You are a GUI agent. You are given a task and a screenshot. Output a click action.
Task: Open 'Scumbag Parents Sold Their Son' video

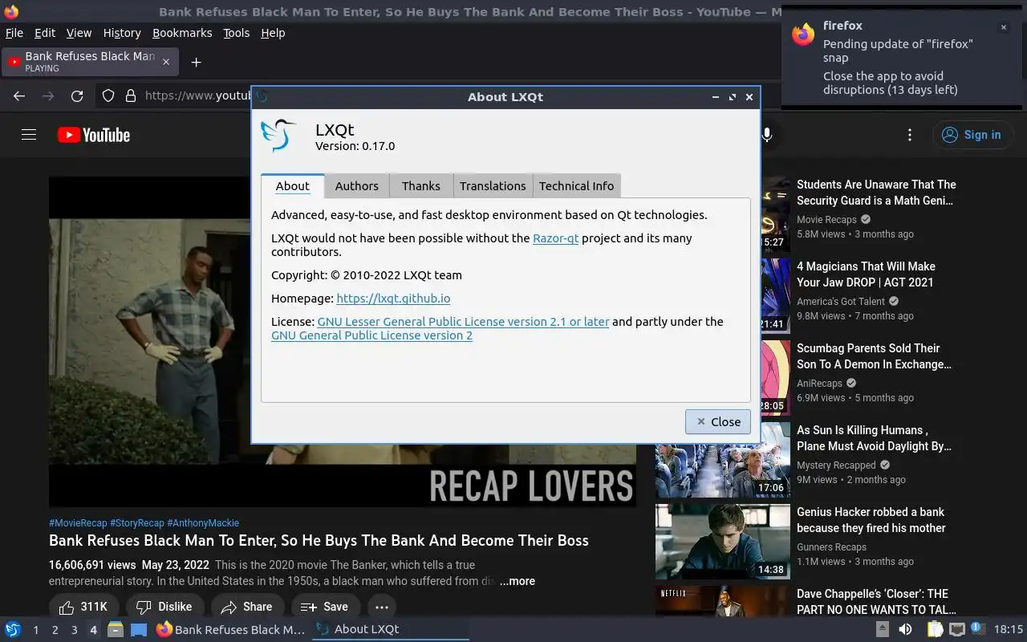(874, 356)
